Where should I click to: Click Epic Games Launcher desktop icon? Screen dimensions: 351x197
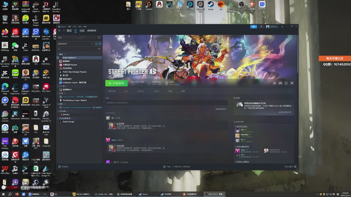(x=5, y=61)
